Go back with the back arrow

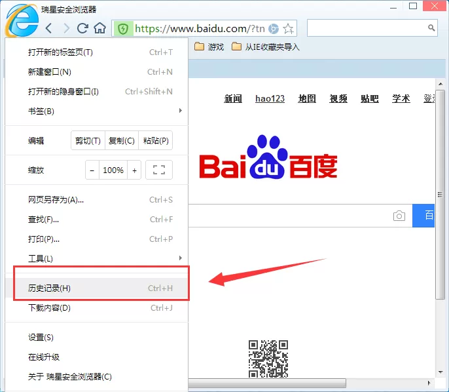49,28
